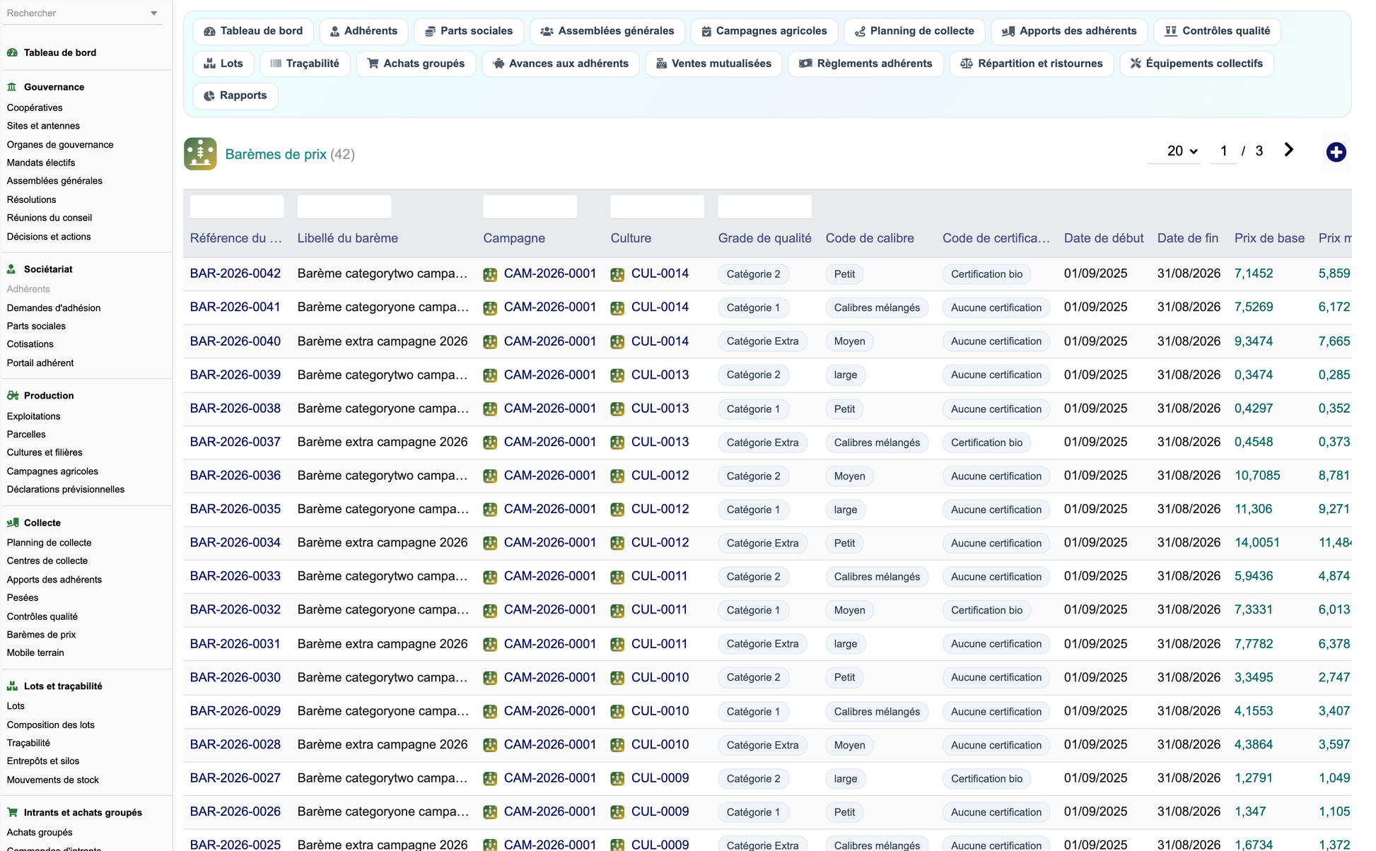
Task: Open Barèmes de prix in the sidebar
Action: pos(41,635)
